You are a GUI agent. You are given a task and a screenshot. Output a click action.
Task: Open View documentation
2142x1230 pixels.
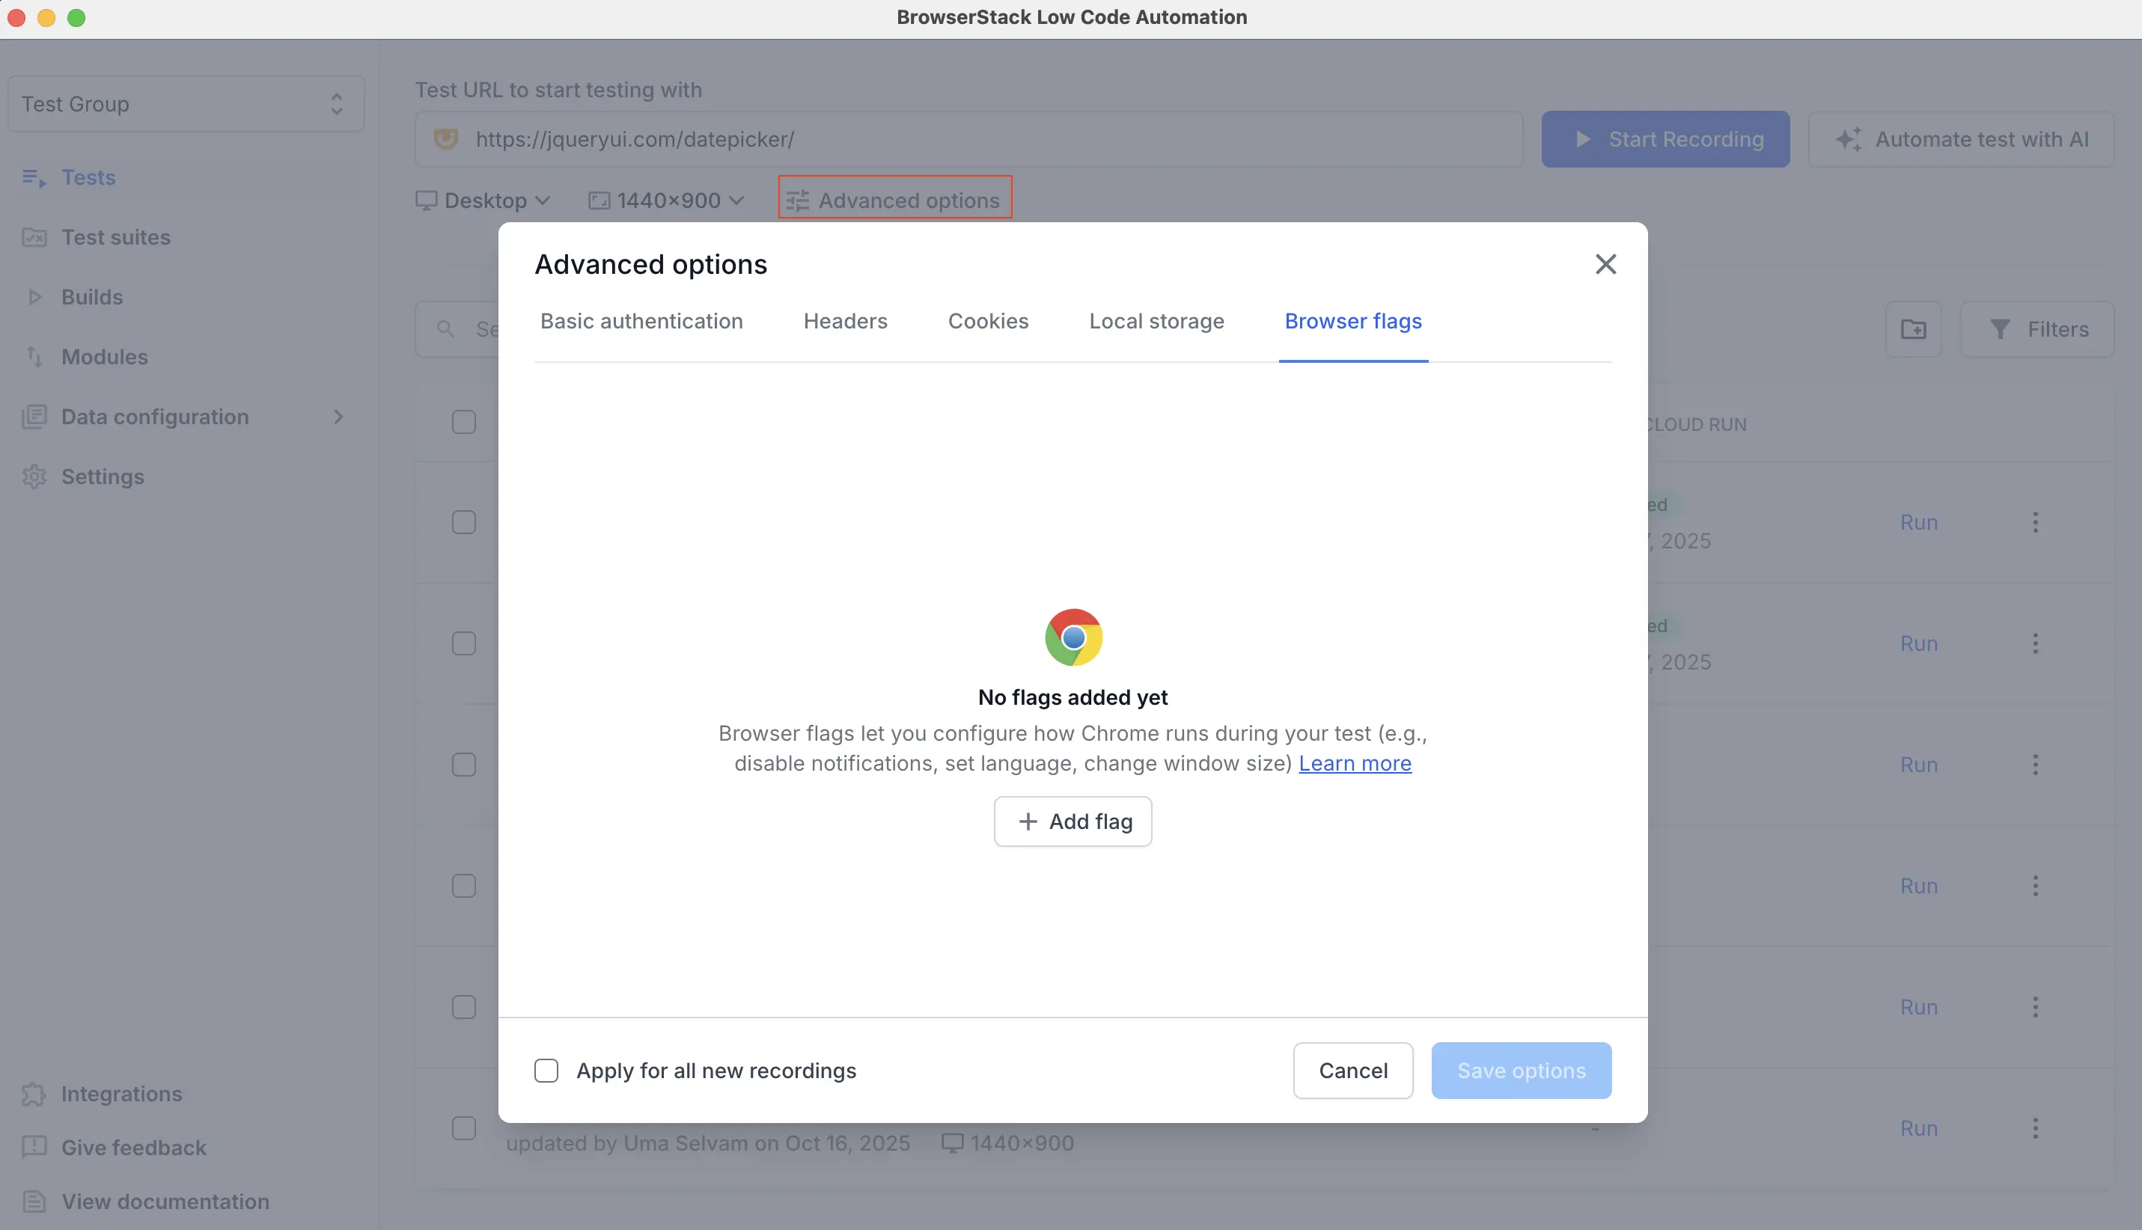(164, 1200)
